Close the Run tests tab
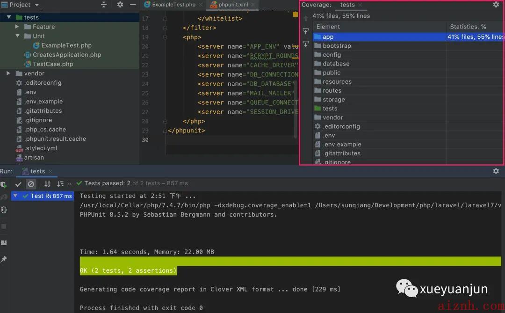505x313 pixels. click(50, 172)
